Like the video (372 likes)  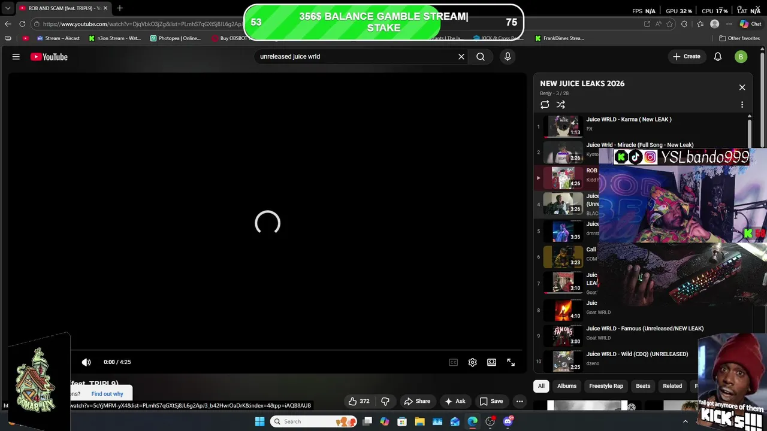[x=359, y=401]
